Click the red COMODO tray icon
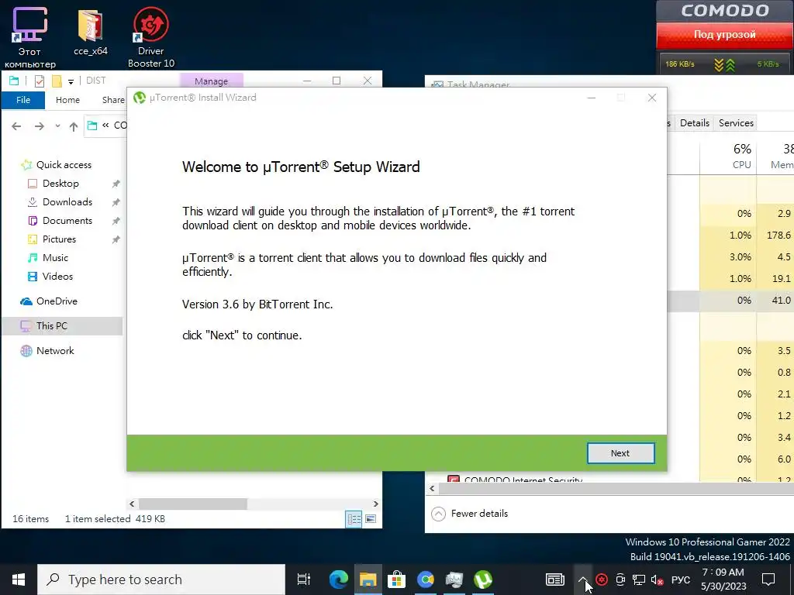The width and height of the screenshot is (794, 595). click(602, 580)
